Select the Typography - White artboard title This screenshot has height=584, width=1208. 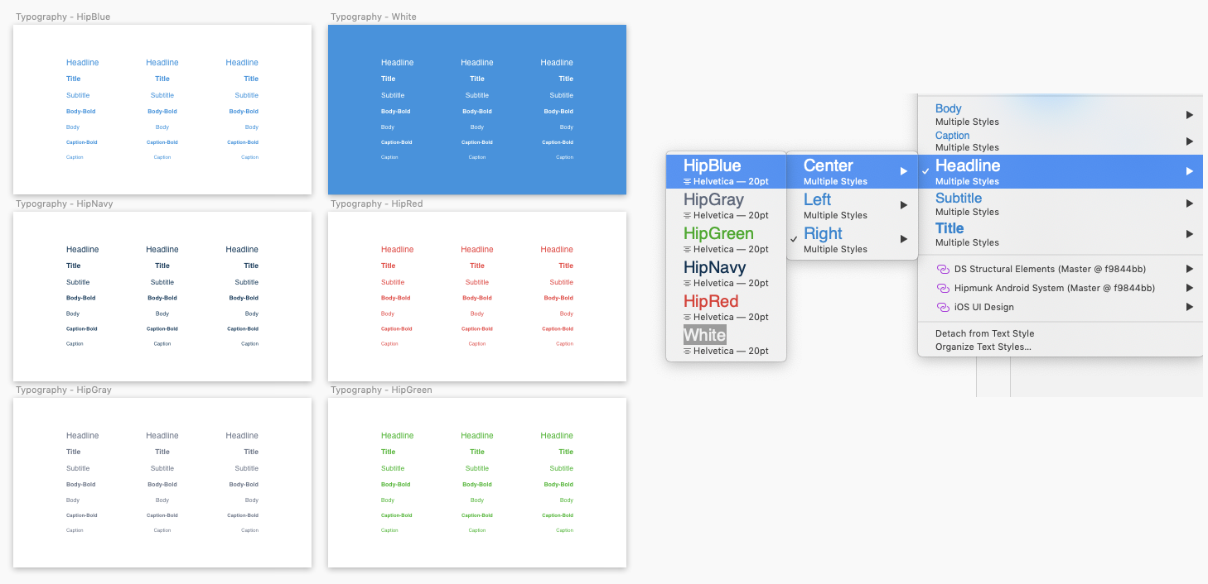[x=374, y=17]
